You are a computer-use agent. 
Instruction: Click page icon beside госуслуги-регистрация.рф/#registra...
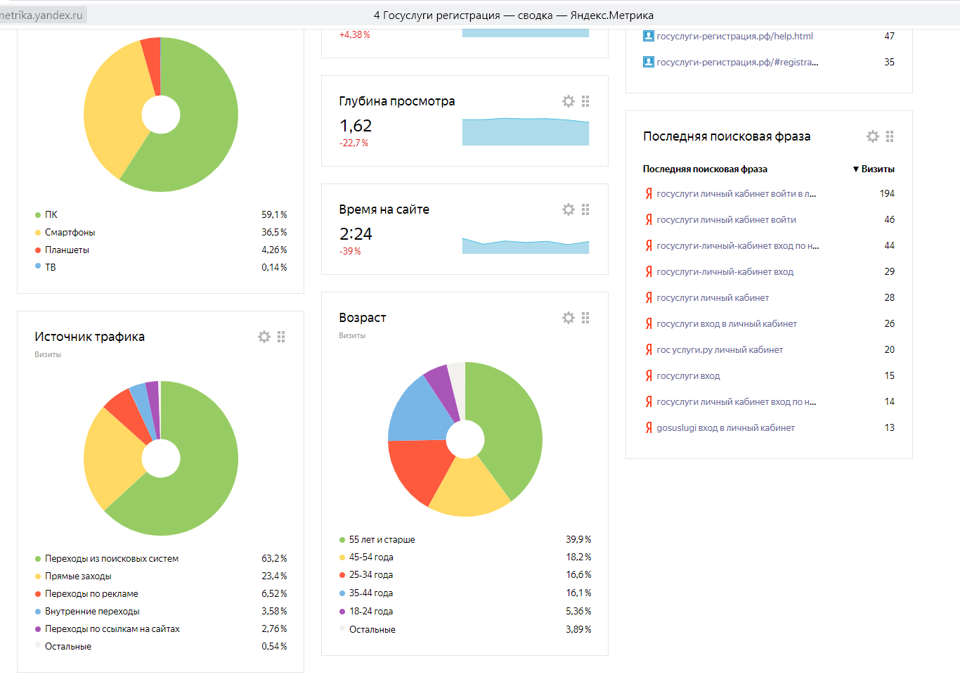649,62
